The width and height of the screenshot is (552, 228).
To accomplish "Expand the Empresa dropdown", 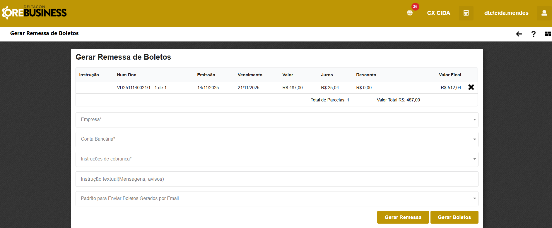I will (277, 120).
